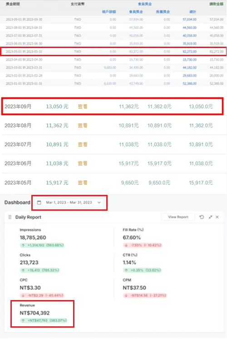Click total 29,683.00 link in February row
This screenshot has height=339, width=227.
(189, 75)
